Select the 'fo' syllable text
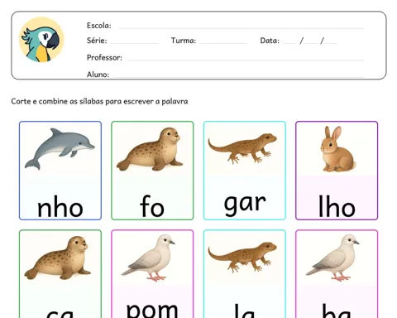This screenshot has height=318, width=397. pyautogui.click(x=152, y=206)
